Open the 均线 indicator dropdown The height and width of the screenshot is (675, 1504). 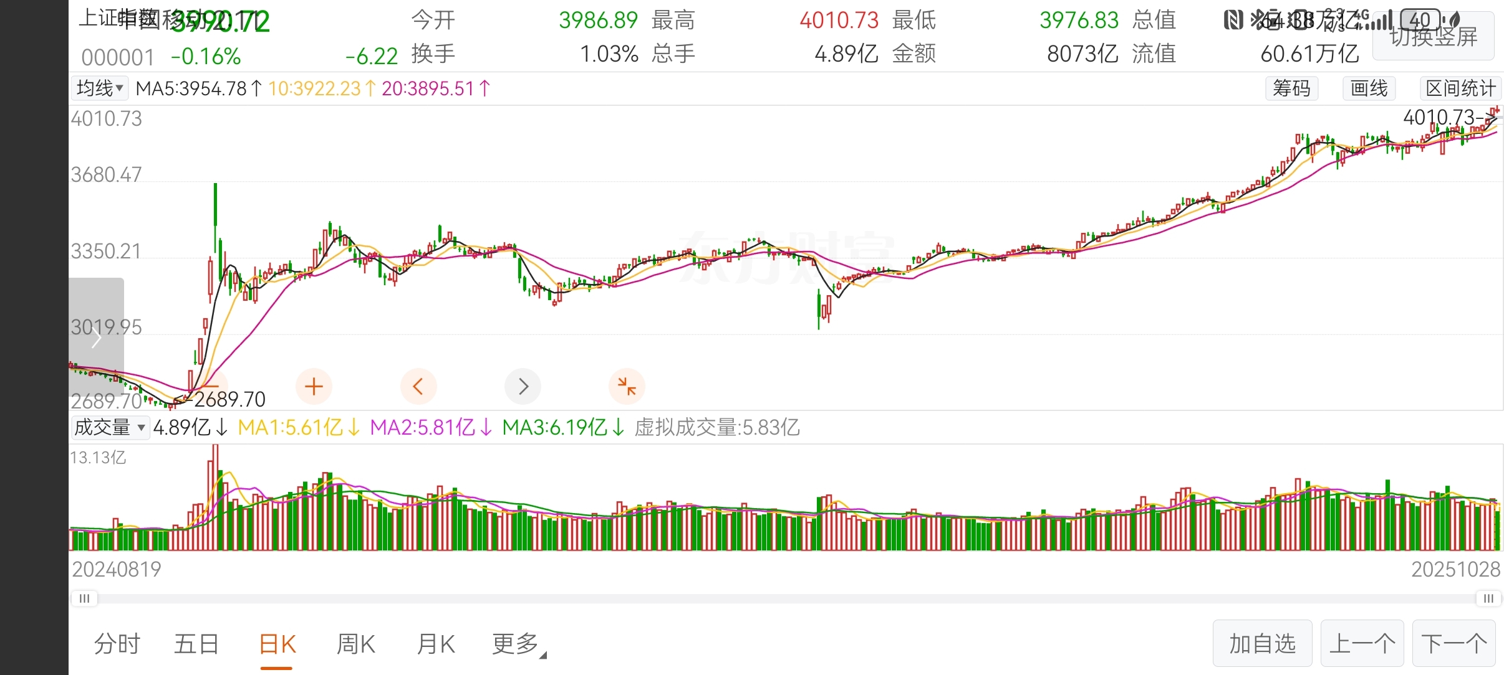point(100,88)
